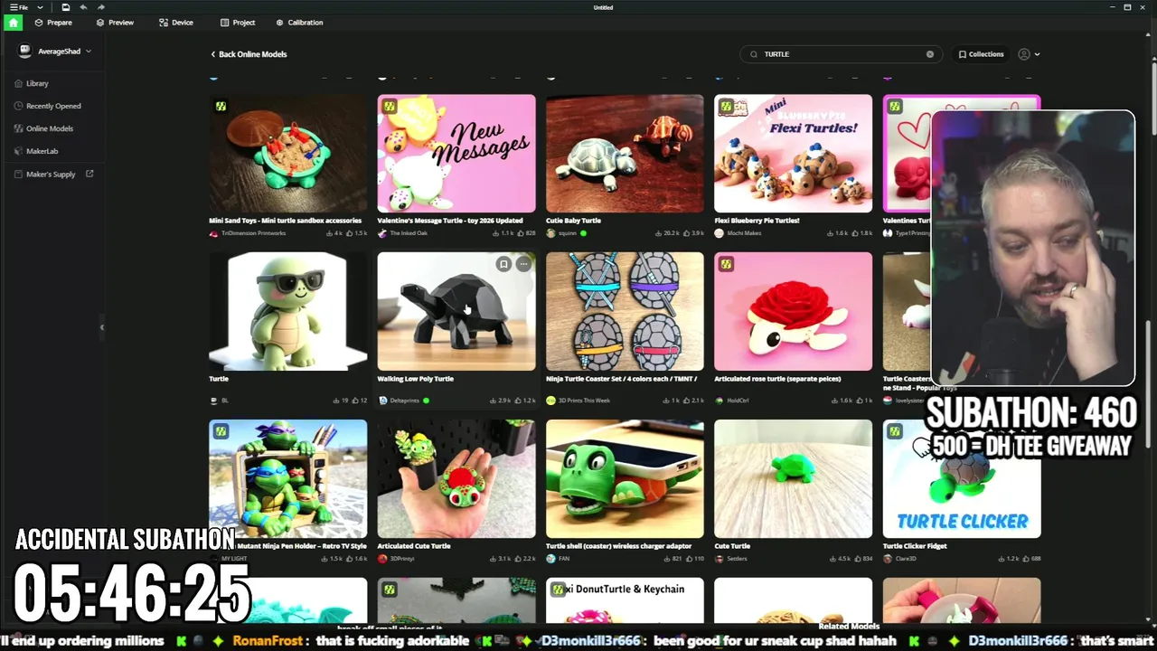
Task: Open Flexi Blueberry Pie Turtles thumbnail
Action: (x=793, y=154)
